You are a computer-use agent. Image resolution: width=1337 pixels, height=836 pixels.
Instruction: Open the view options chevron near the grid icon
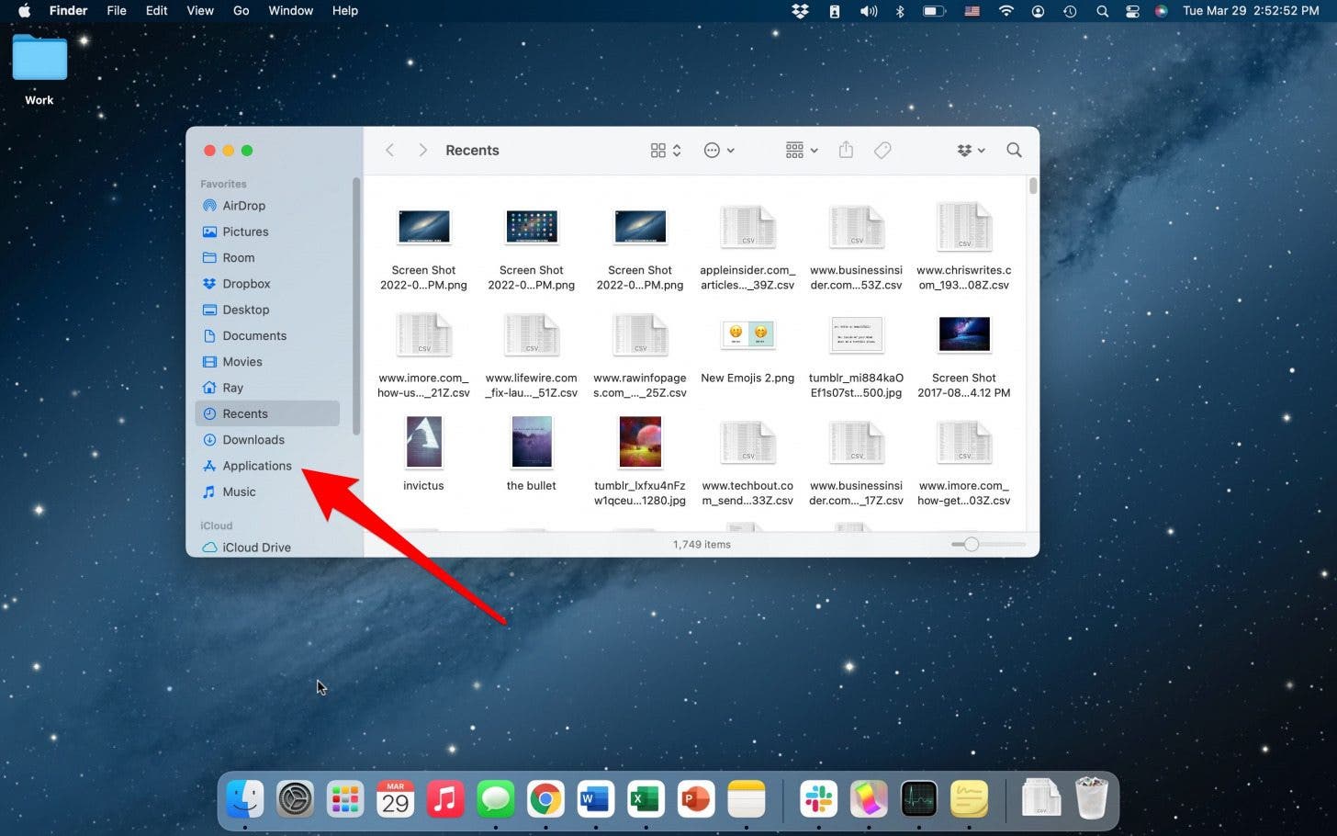[x=677, y=150]
